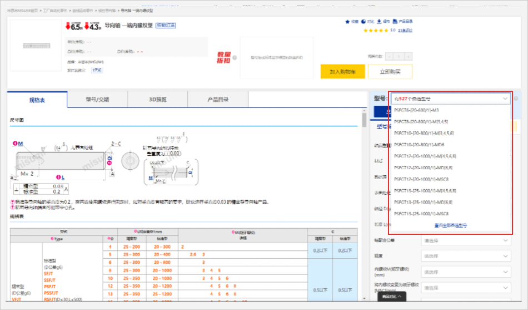Click the 立即购买 button
The image size is (528, 310).
click(390, 72)
